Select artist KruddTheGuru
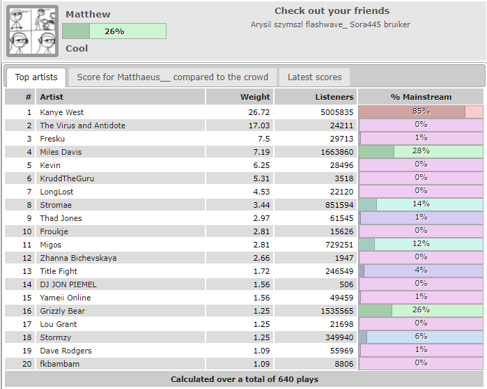The width and height of the screenshot is (487, 389). click(x=67, y=178)
